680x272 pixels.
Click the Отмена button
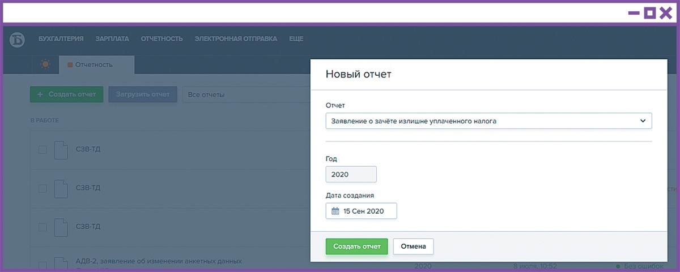coord(413,247)
